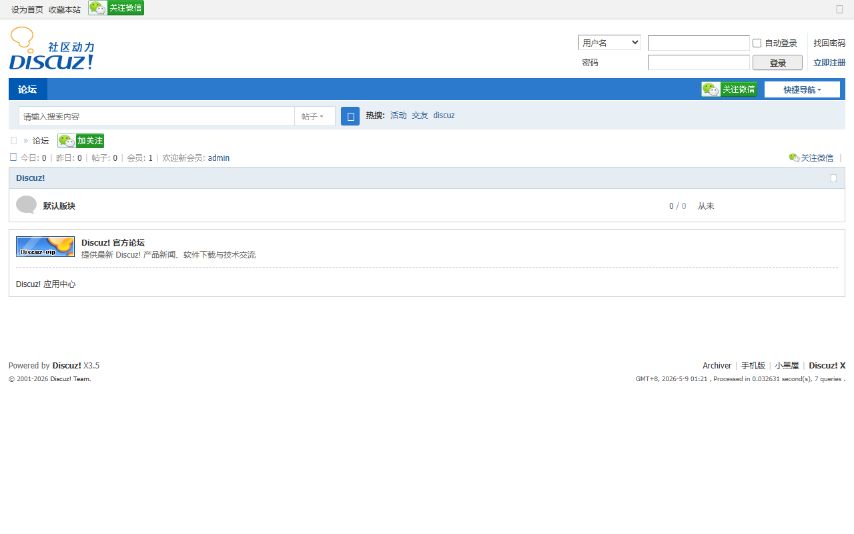Click the blue search button icon

coord(350,116)
